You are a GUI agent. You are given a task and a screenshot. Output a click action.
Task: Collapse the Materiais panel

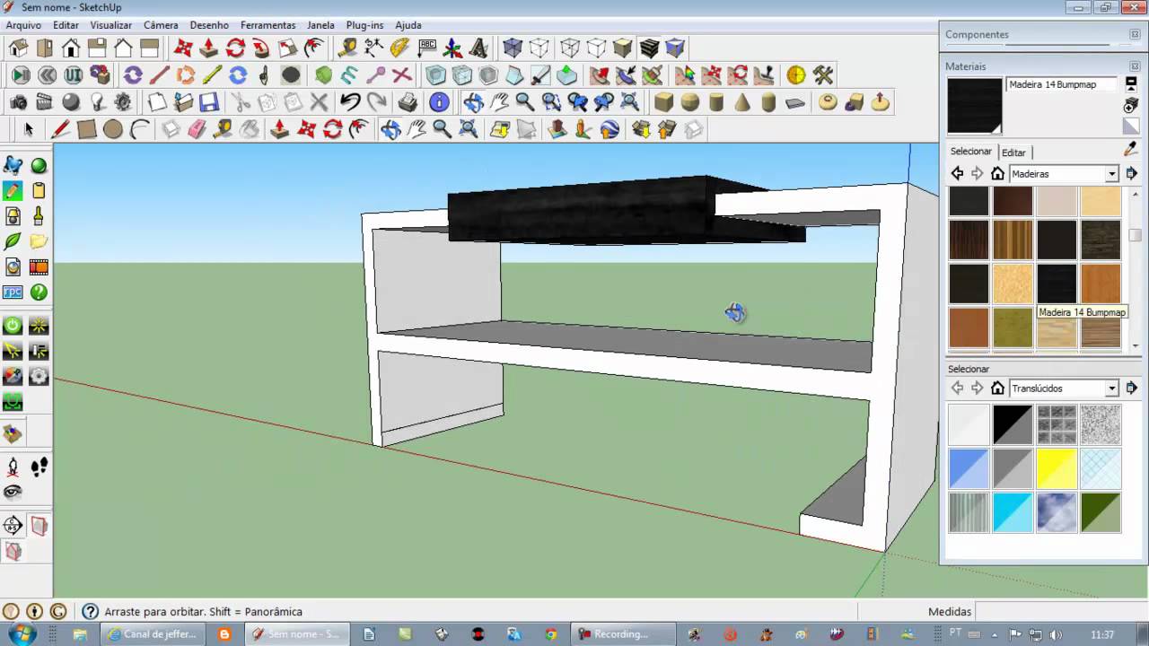point(1135,66)
